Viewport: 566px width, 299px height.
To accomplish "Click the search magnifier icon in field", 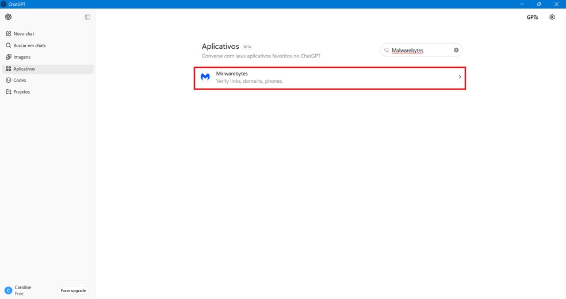I will click(387, 50).
